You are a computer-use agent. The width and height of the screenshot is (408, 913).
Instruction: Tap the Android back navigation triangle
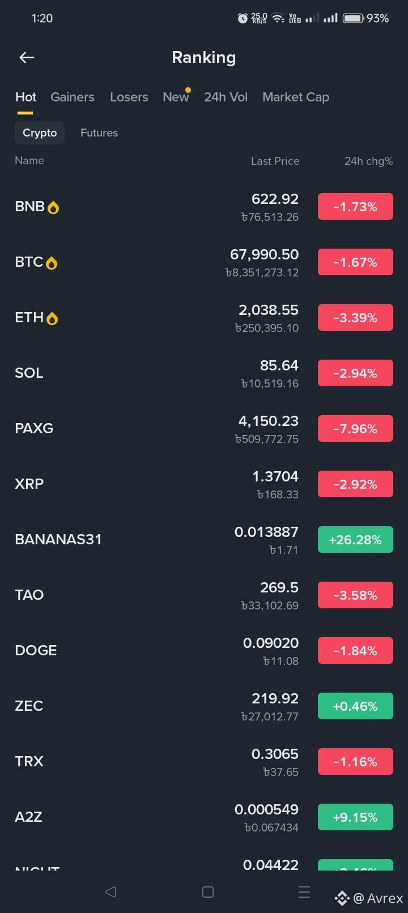pos(110,891)
